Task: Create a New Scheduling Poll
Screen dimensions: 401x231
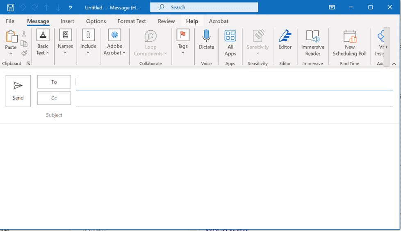Action: point(350,43)
